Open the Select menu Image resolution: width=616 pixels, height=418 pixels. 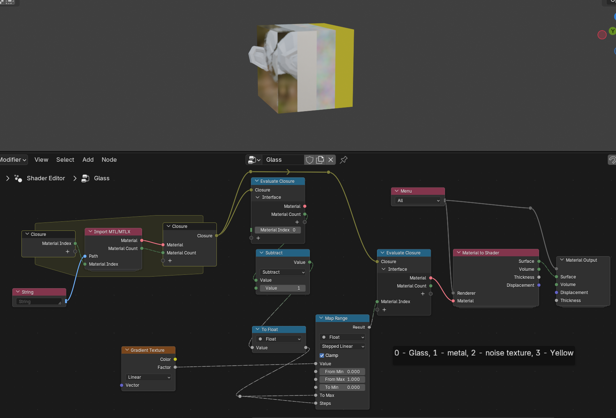click(65, 160)
